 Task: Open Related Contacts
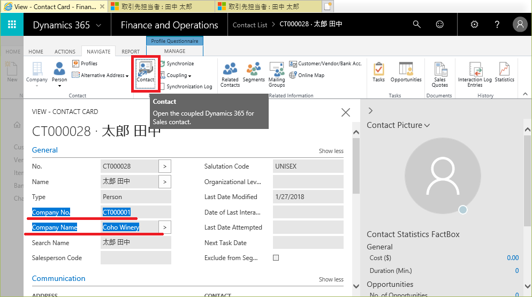(230, 75)
